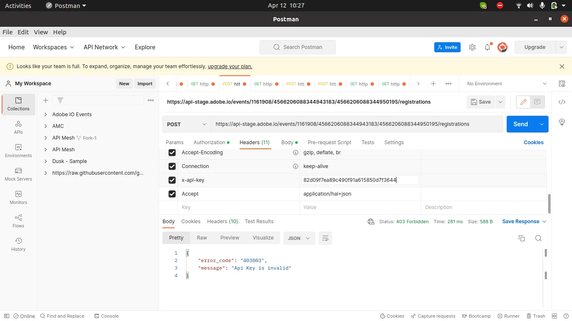Click the Invite button
This screenshot has width=572, height=321.
[447, 47]
